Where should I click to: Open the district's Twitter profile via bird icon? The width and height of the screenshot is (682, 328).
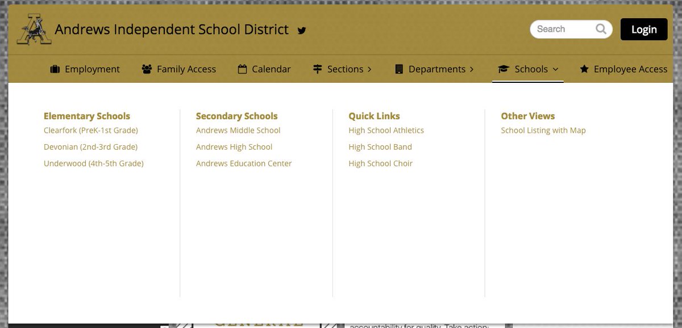(302, 30)
